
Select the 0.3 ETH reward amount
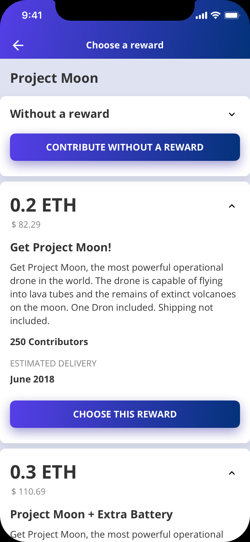(x=43, y=472)
